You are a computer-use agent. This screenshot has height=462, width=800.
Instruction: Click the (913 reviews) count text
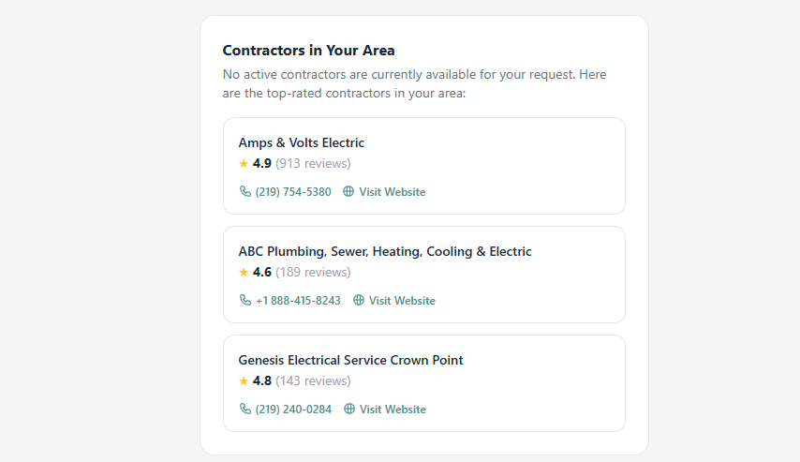pos(313,163)
